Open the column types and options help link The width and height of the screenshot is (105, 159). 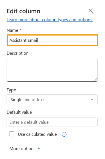[50, 20]
